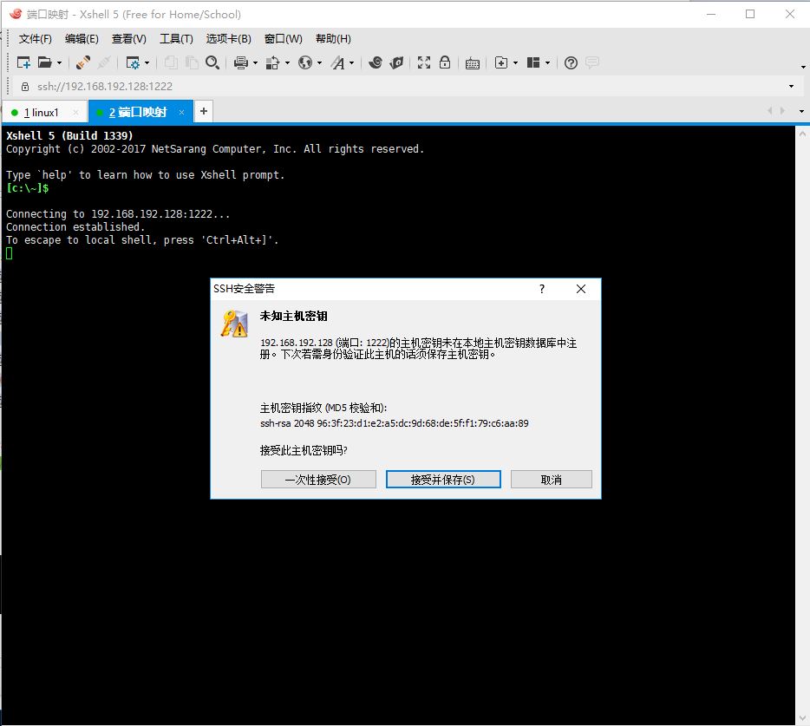The image size is (810, 726).
Task: Click the Find magnifier icon
Action: click(212, 62)
